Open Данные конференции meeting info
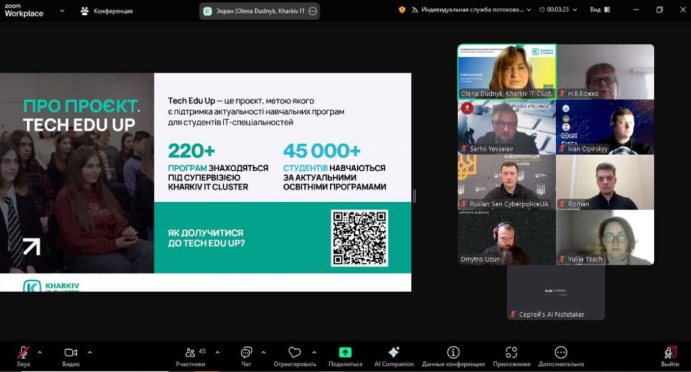Screen dimensions: 691x372 (453, 356)
